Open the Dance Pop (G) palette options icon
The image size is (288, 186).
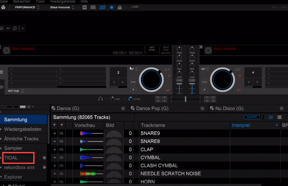coord(202,108)
